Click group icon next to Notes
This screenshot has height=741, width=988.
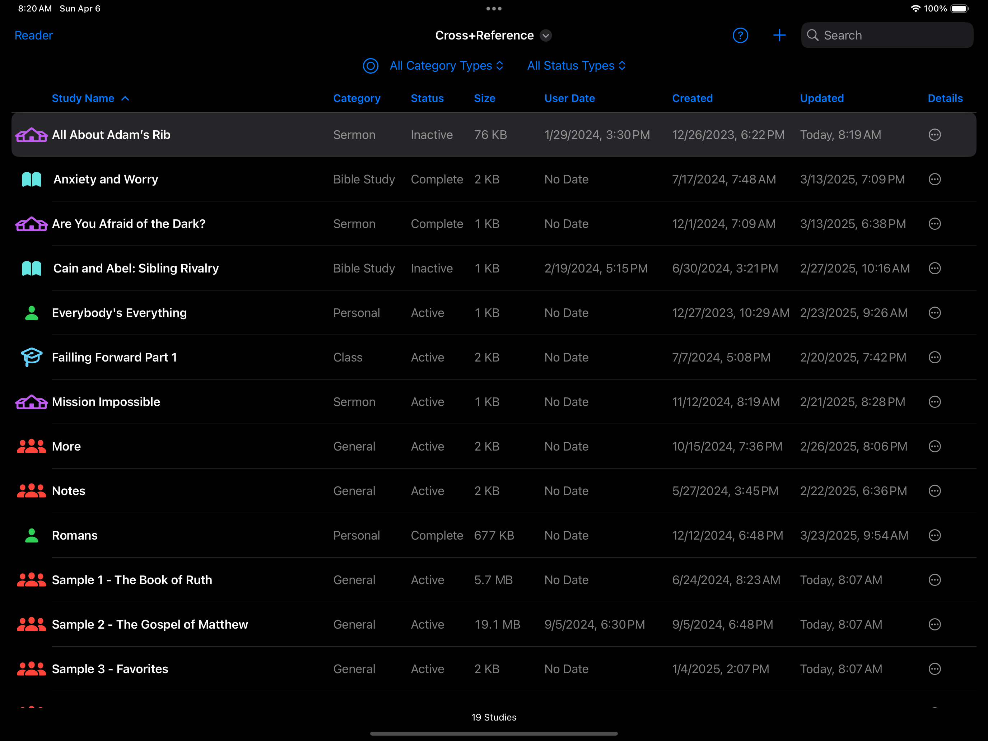pyautogui.click(x=31, y=491)
